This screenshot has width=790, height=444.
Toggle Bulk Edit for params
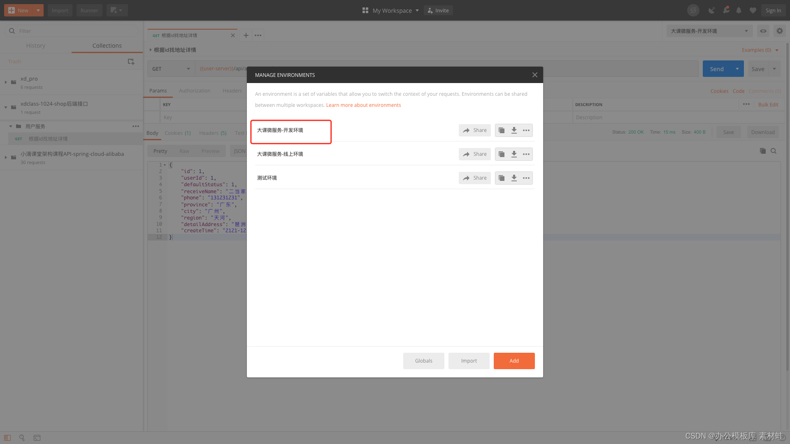click(768, 105)
